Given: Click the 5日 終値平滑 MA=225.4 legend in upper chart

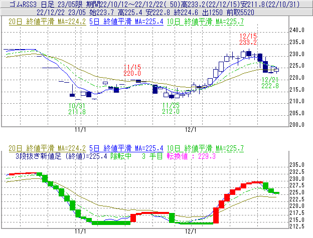Looking at the screenshot, I should 126,22.
